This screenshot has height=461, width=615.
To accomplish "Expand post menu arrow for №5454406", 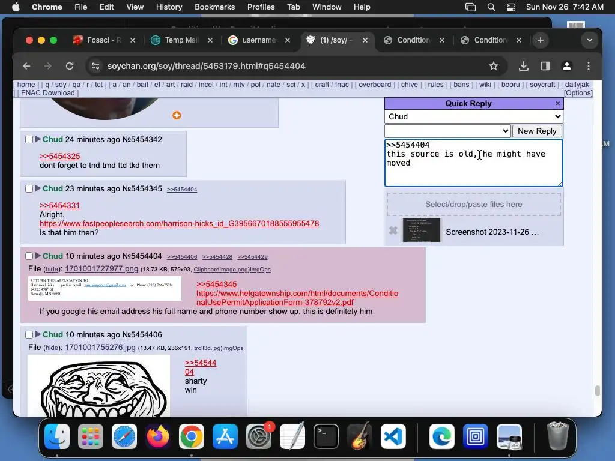I will tap(38, 334).
